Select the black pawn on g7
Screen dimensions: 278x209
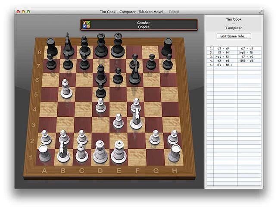coord(151,62)
